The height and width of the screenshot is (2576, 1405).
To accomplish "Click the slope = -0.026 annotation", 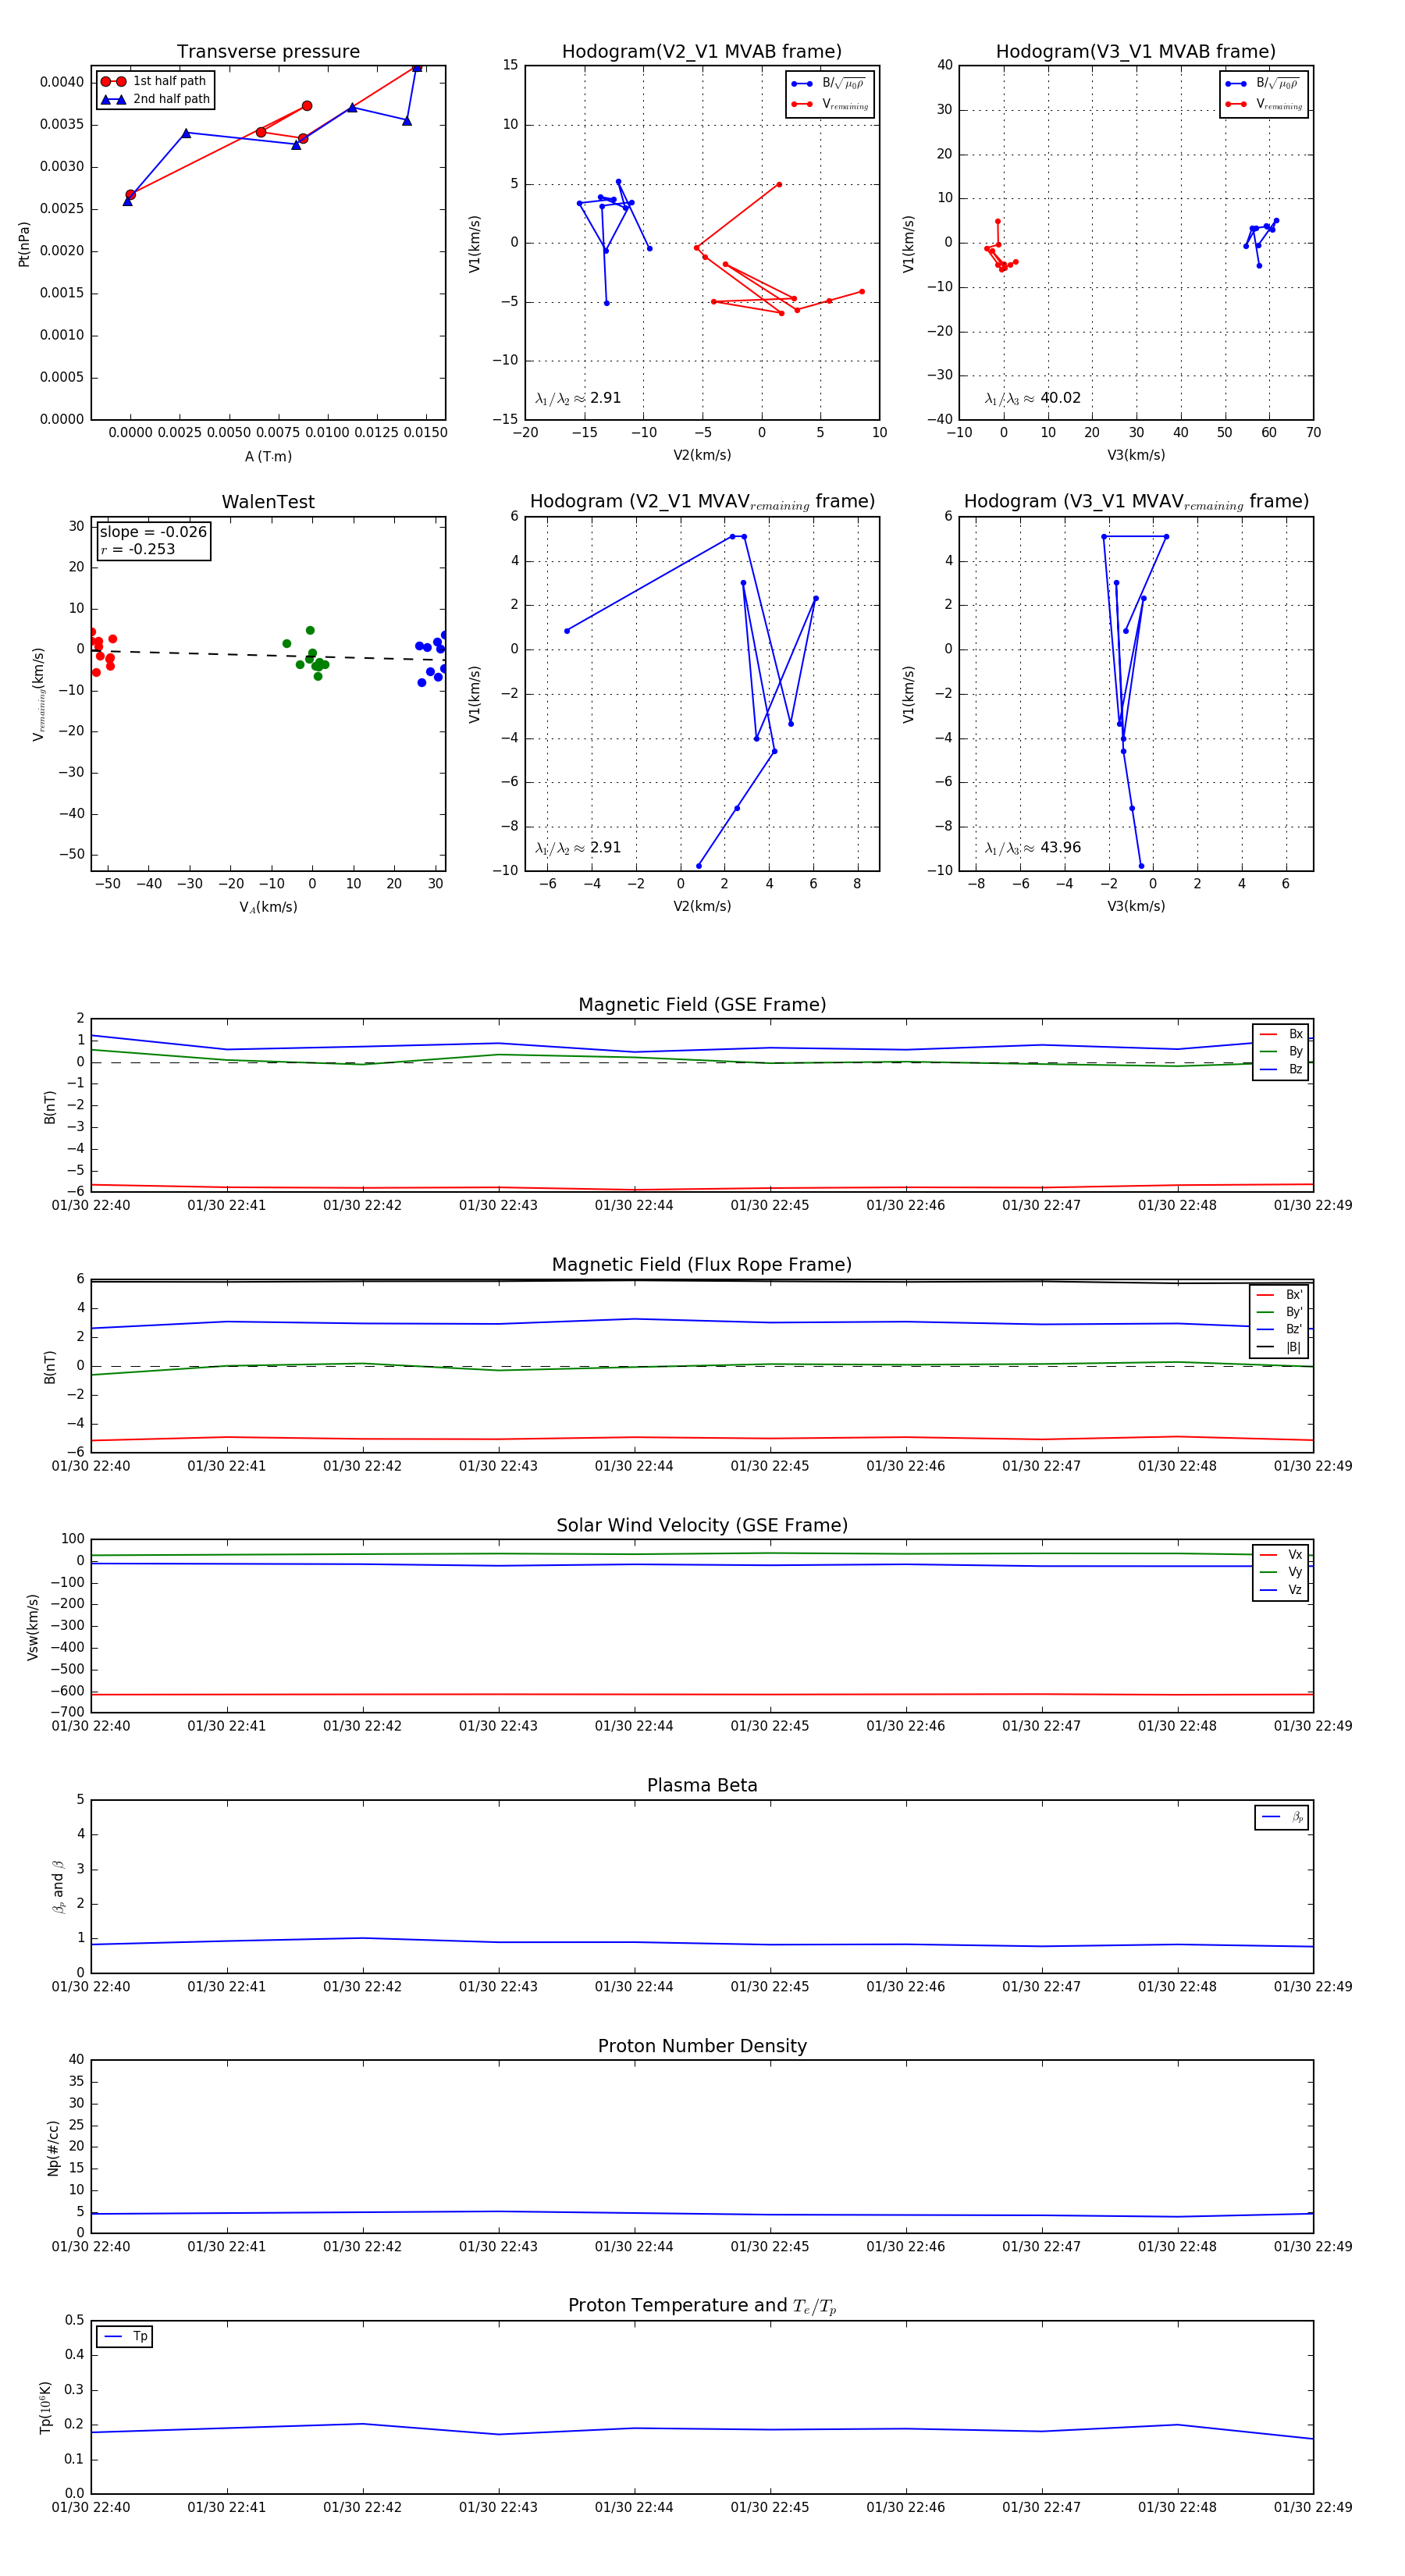I will click(153, 532).
